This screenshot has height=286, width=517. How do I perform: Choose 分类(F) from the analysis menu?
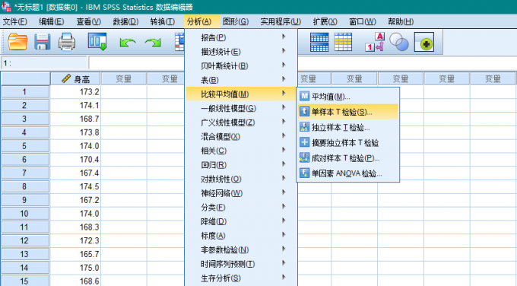pyautogui.click(x=241, y=208)
